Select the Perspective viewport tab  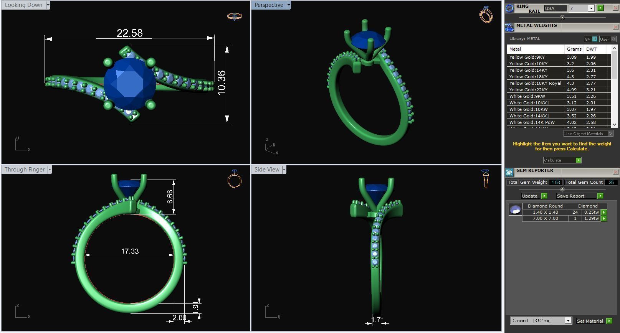coord(269,5)
